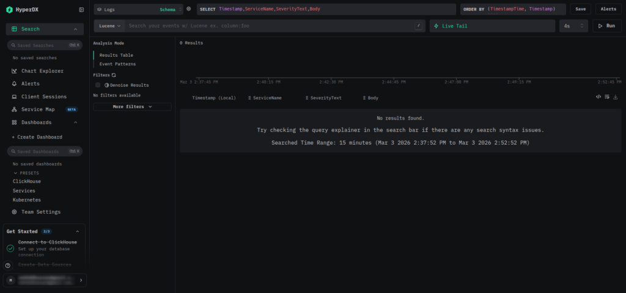This screenshot has height=293, width=626.
Task: Open the Service Map icon in sidebar
Action: [15, 109]
